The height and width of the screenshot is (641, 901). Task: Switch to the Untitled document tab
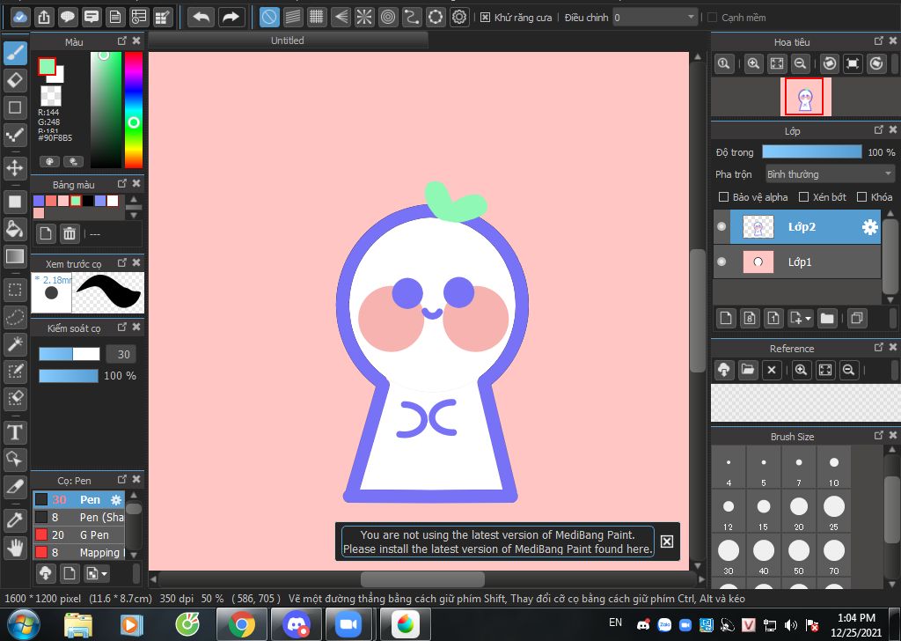coord(288,41)
